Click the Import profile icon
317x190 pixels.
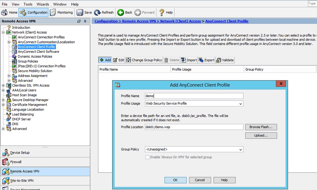click(184, 60)
